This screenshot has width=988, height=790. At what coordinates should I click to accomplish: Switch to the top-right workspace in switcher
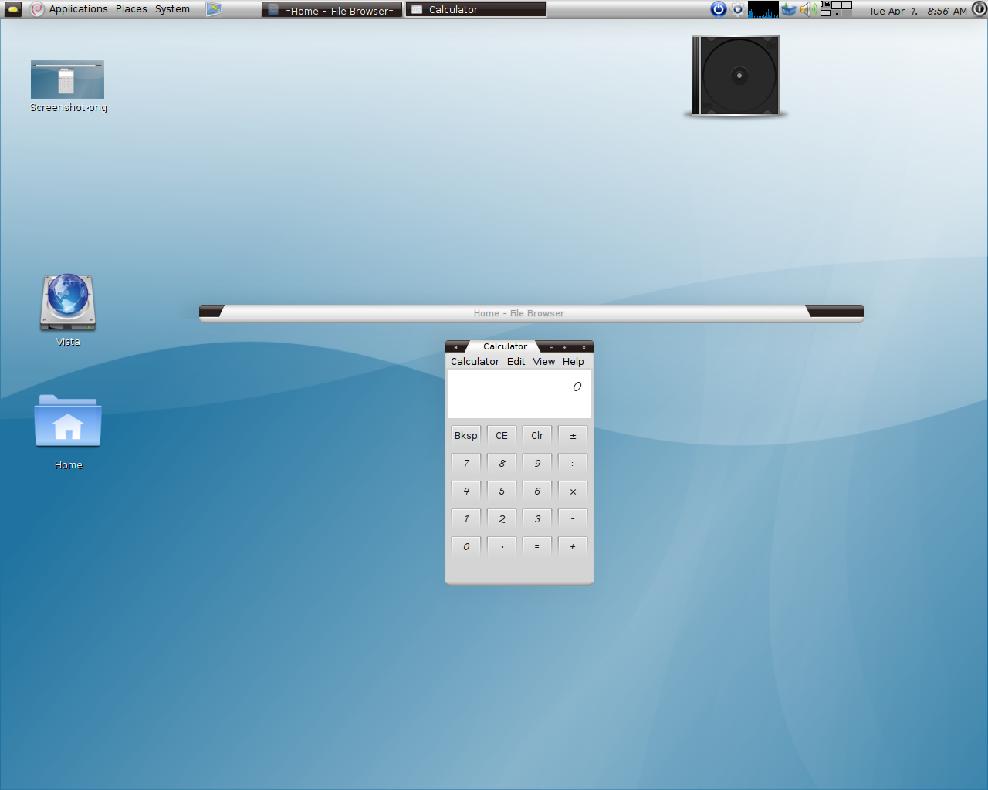click(847, 5)
